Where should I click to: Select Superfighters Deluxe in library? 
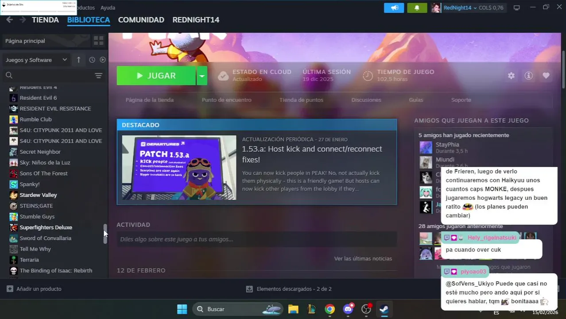[46, 227]
